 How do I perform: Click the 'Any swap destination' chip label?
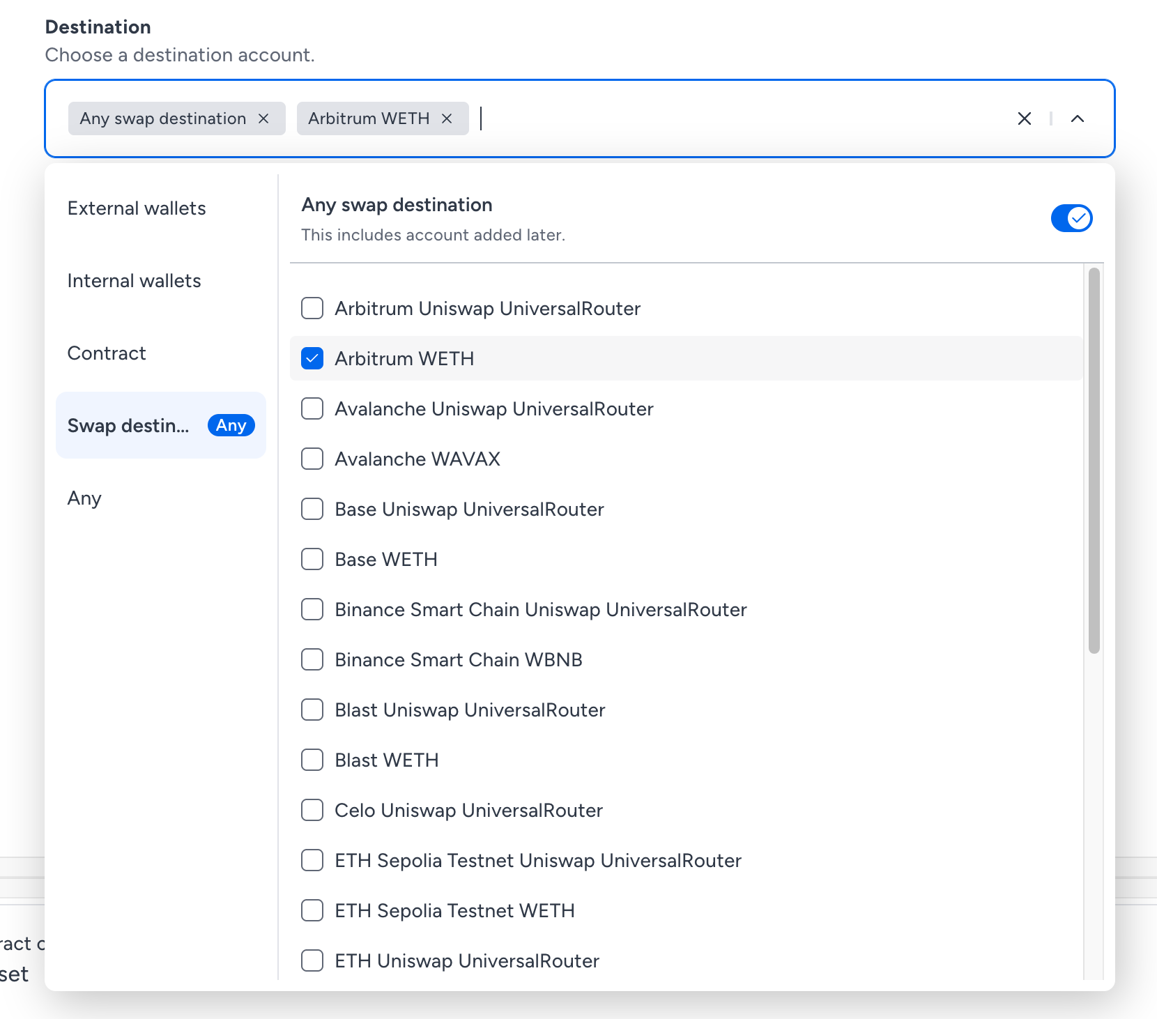pyautogui.click(x=163, y=118)
